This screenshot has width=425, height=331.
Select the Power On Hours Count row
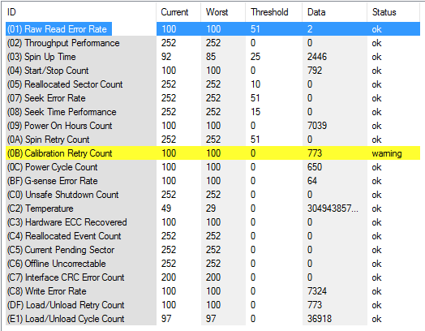click(212, 126)
